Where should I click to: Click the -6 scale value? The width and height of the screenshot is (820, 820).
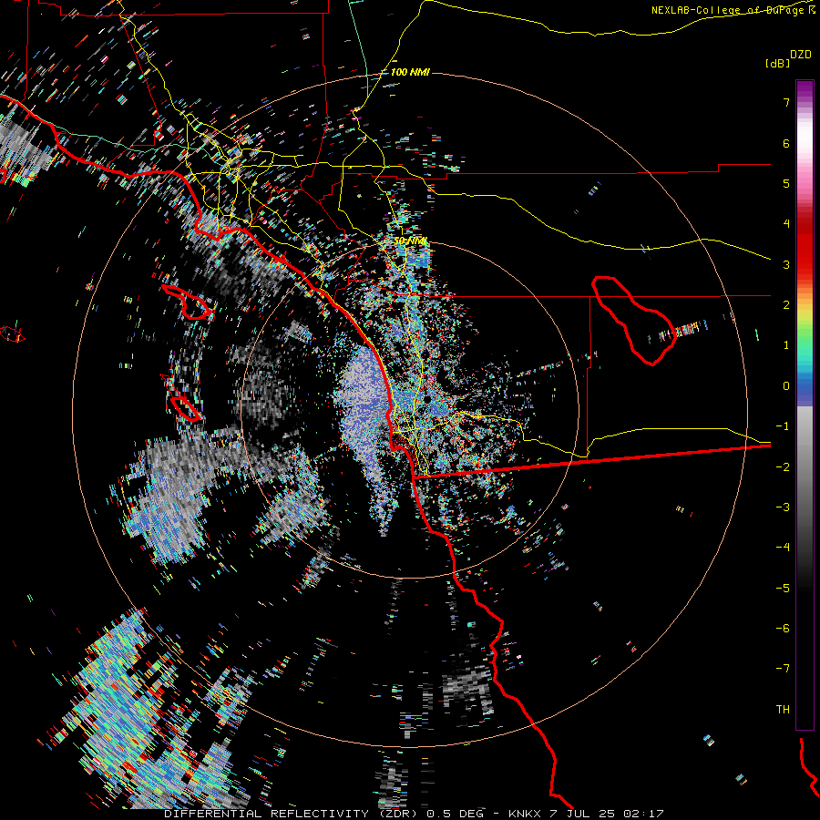pyautogui.click(x=783, y=628)
